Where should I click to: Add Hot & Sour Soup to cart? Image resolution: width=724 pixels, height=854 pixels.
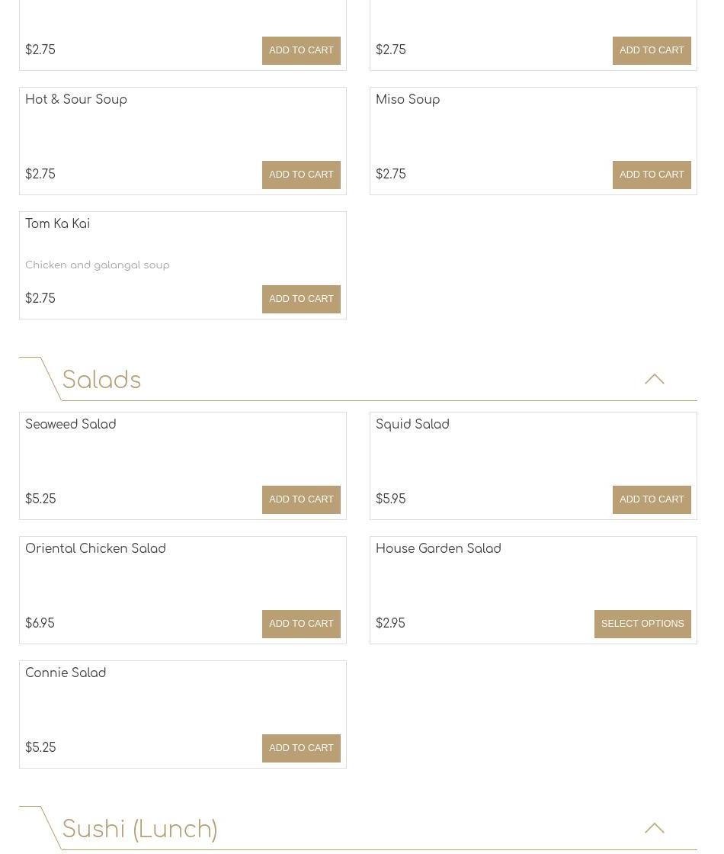click(301, 175)
